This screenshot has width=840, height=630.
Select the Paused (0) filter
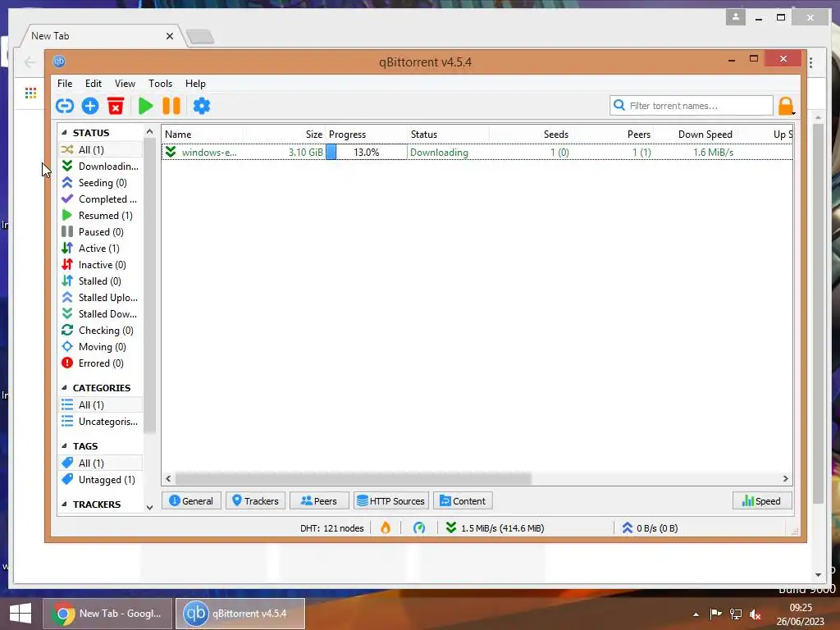[x=100, y=232]
